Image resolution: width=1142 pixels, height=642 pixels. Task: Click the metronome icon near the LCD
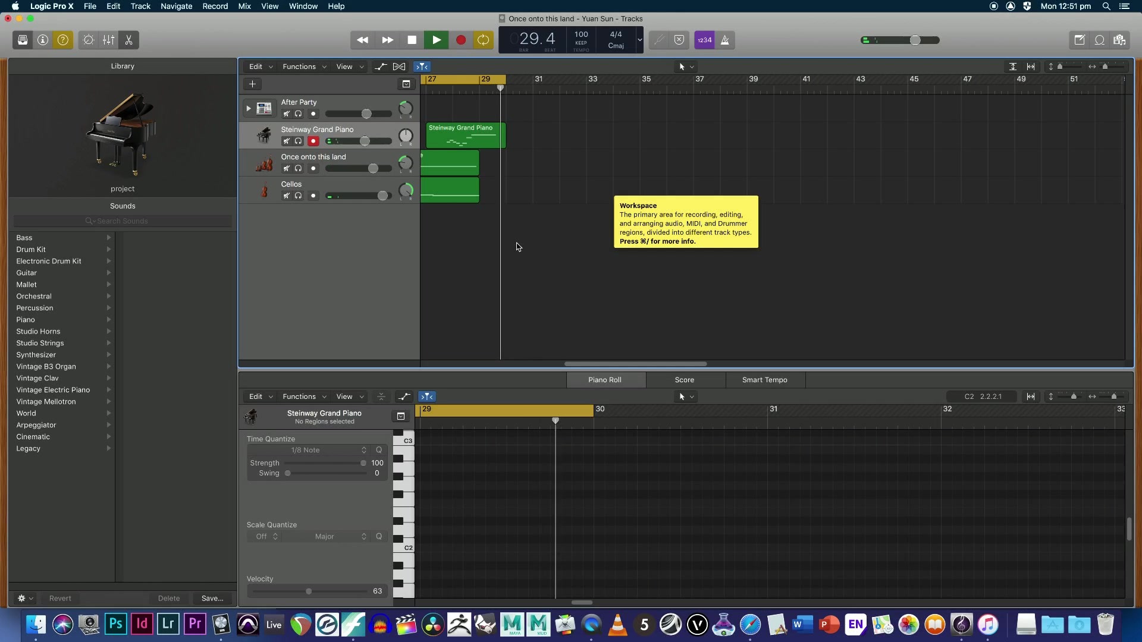pyautogui.click(x=724, y=40)
